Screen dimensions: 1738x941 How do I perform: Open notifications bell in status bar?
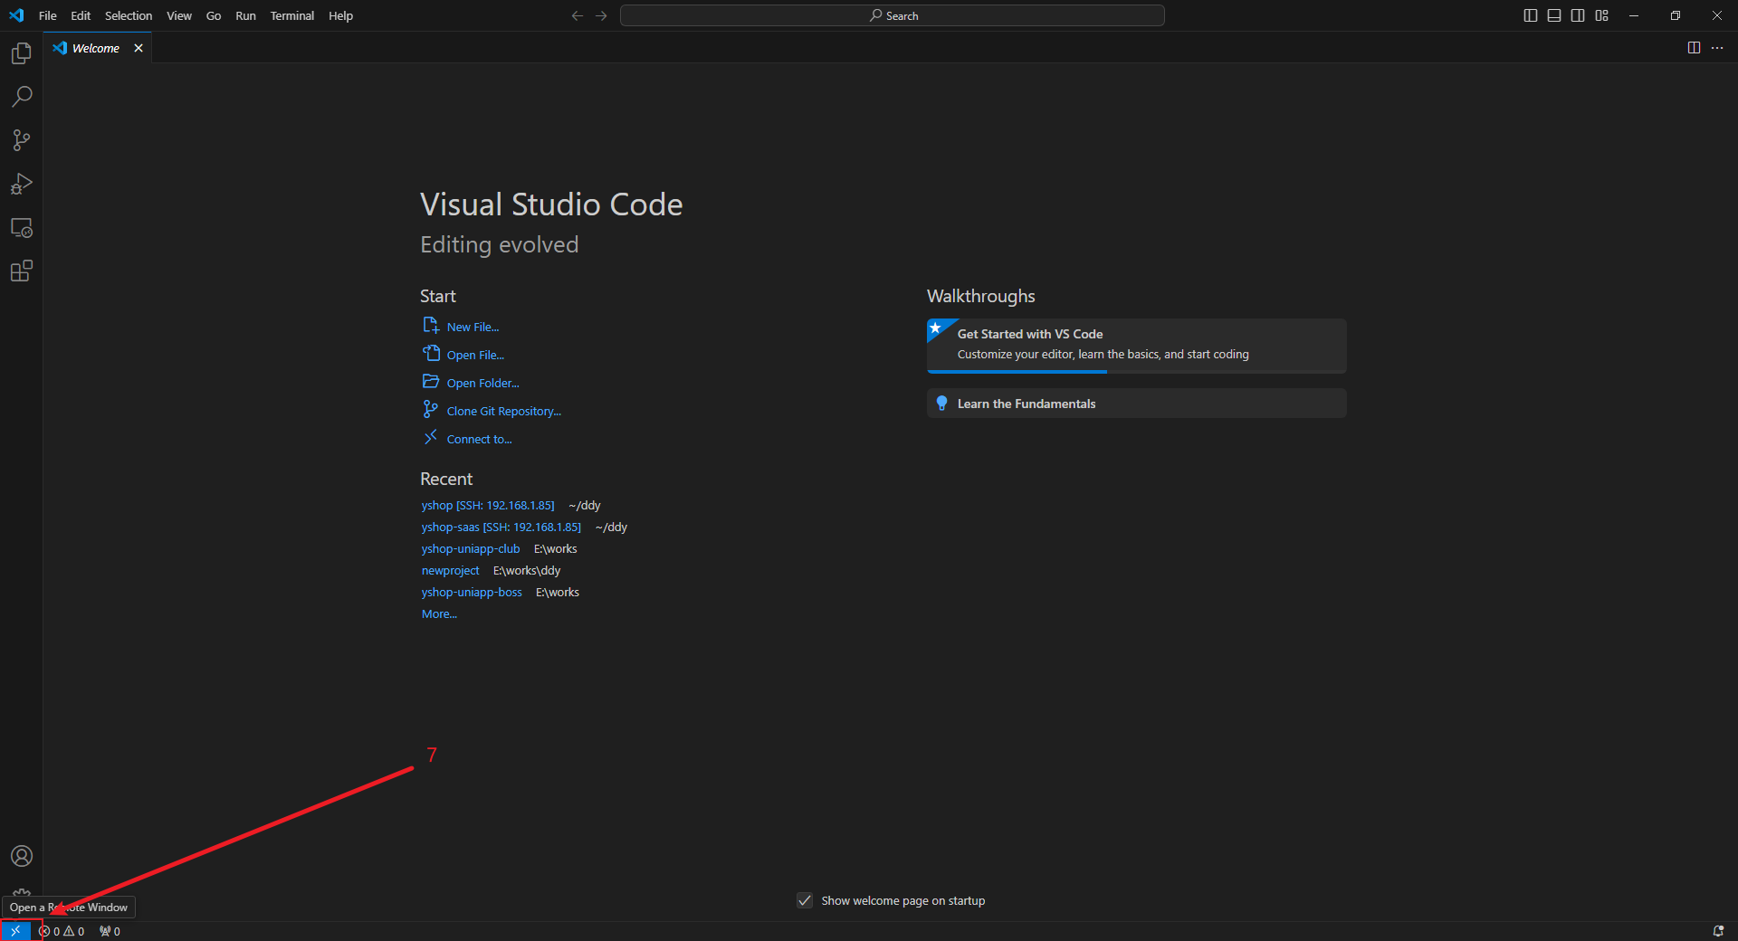pyautogui.click(x=1718, y=931)
